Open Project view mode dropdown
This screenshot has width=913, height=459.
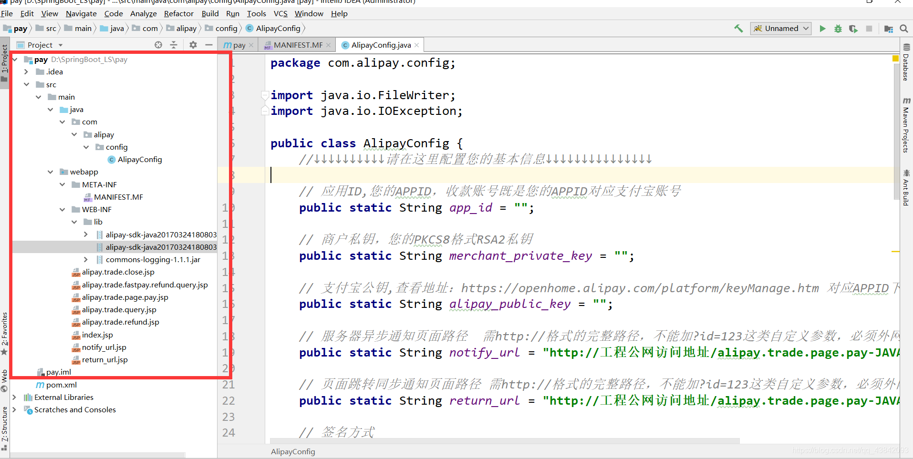[x=61, y=45]
